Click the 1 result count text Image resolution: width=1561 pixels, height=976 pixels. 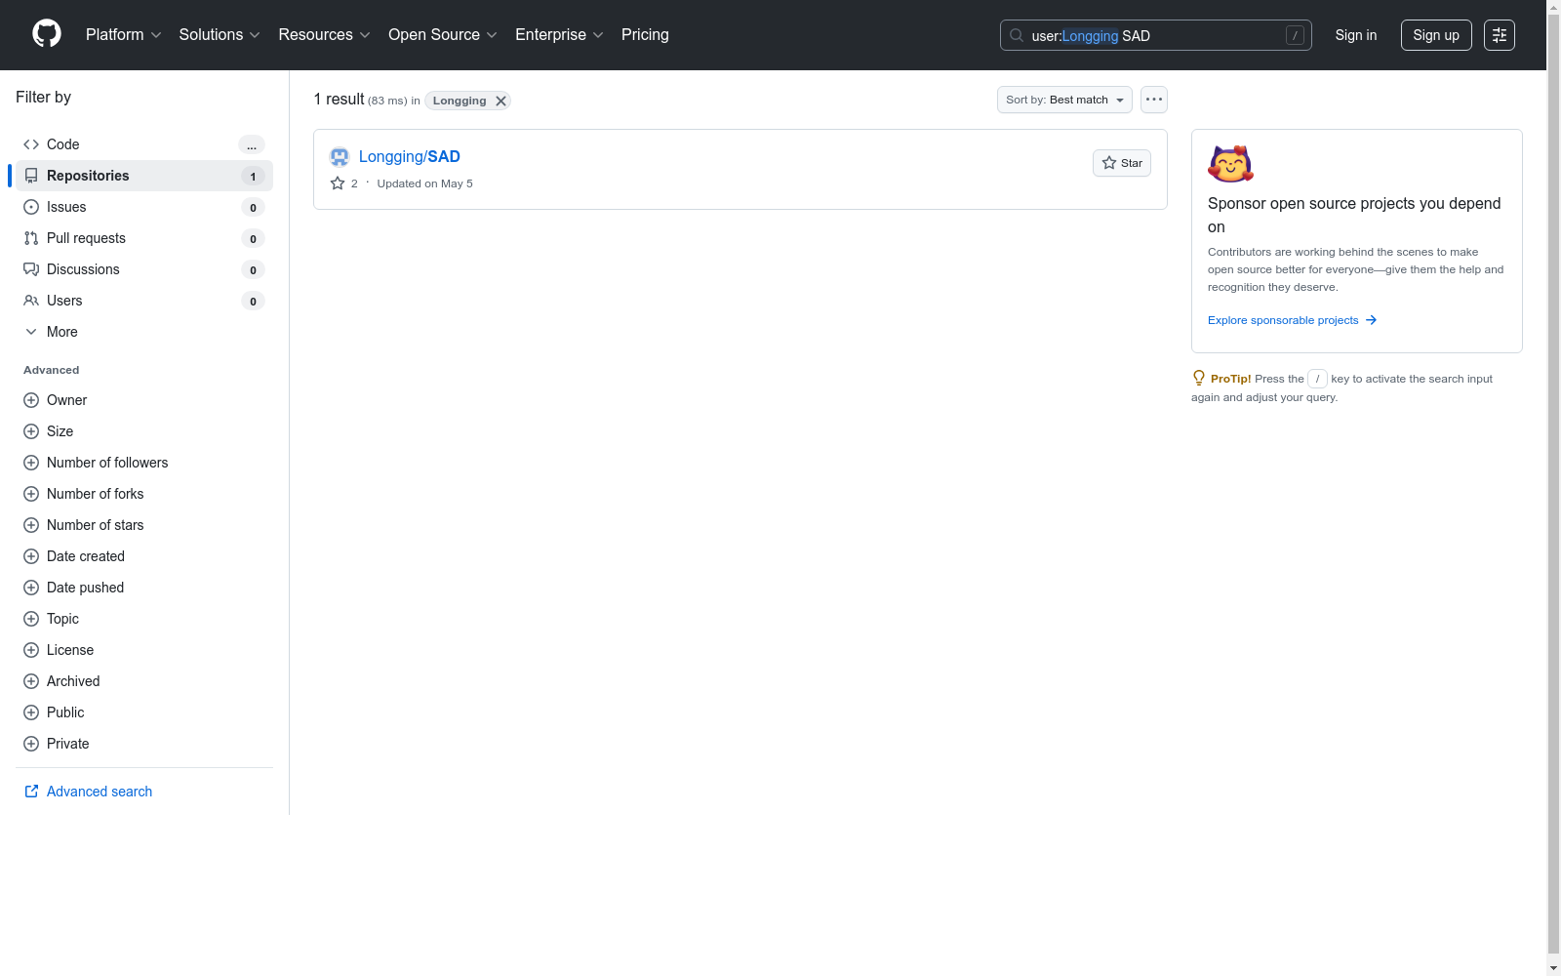[339, 99]
